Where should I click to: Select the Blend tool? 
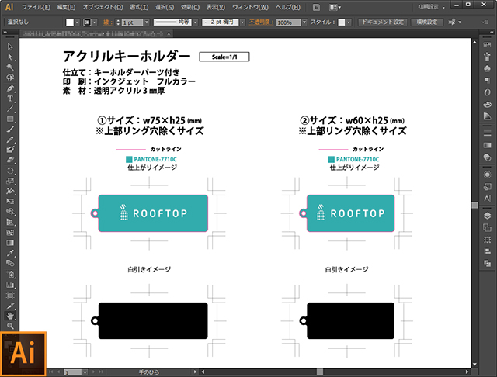[x=10, y=264]
